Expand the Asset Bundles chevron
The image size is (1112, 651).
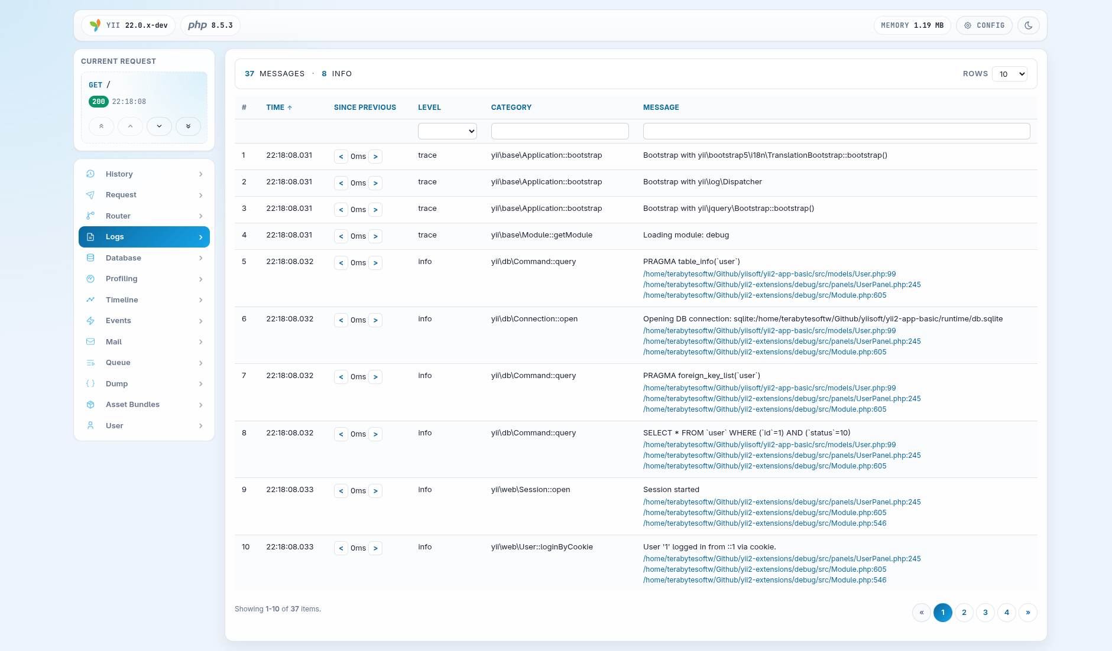pyautogui.click(x=201, y=405)
